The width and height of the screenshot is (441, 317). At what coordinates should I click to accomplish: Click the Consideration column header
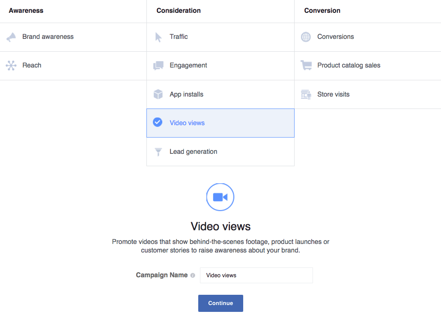click(x=179, y=10)
